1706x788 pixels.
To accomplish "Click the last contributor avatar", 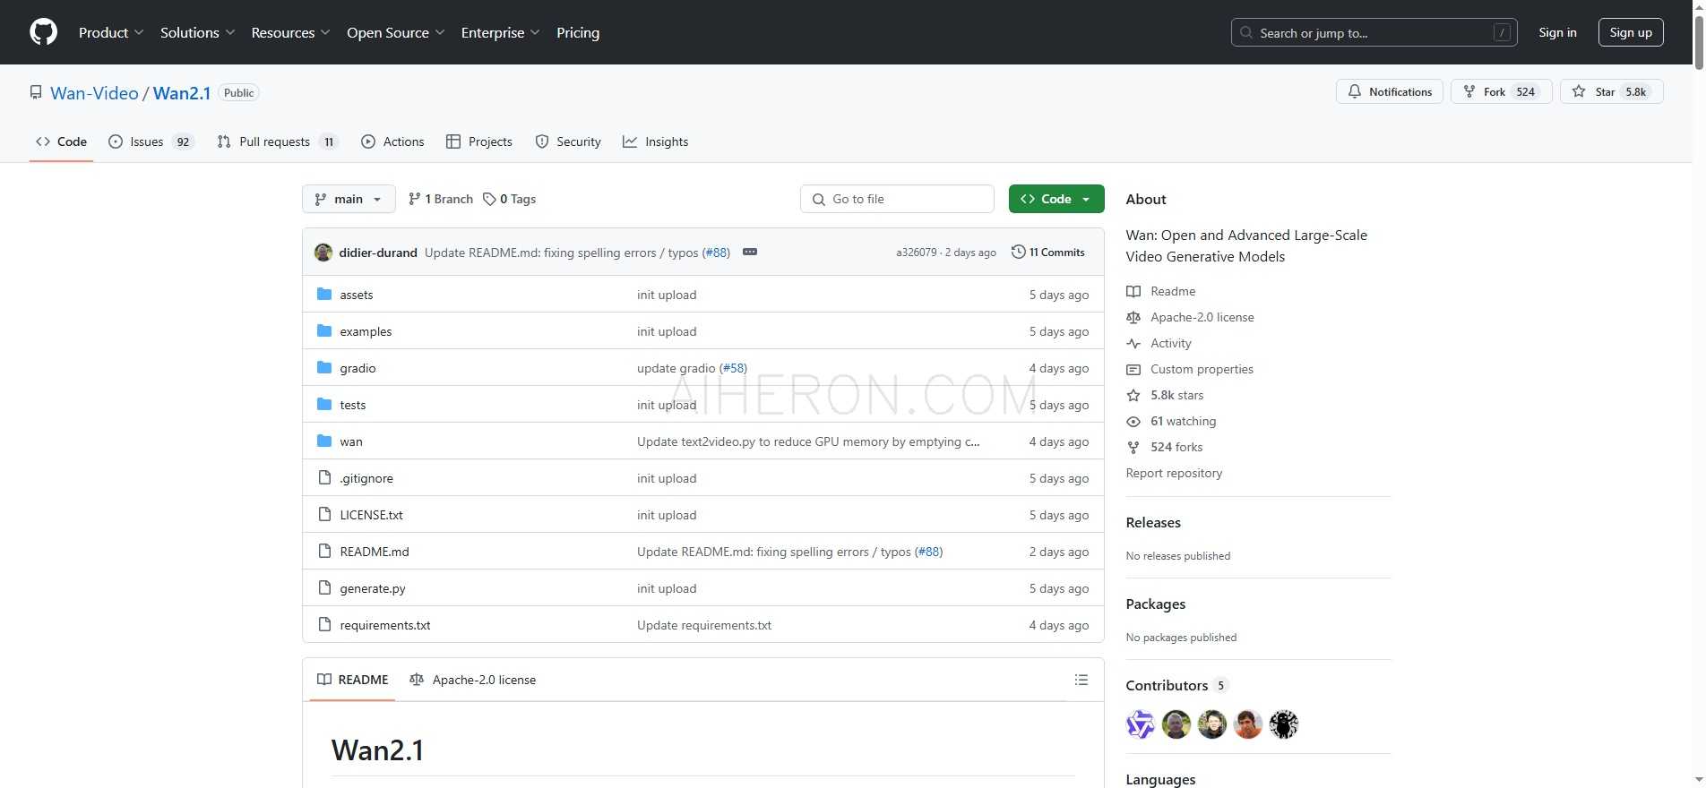I will [1284, 724].
